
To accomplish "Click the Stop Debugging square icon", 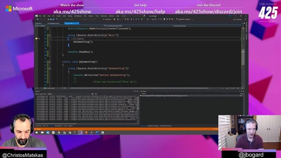I will pos(126,19).
